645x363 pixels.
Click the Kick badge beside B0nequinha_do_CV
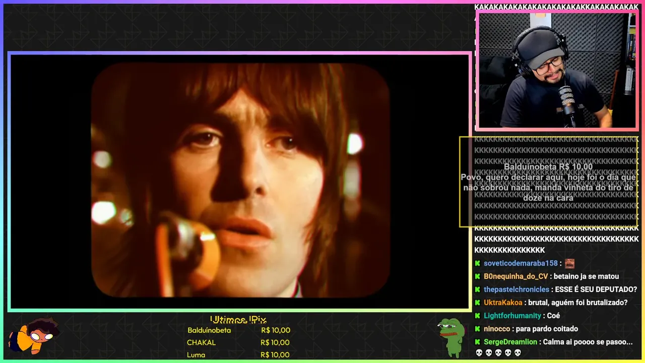[x=478, y=276]
